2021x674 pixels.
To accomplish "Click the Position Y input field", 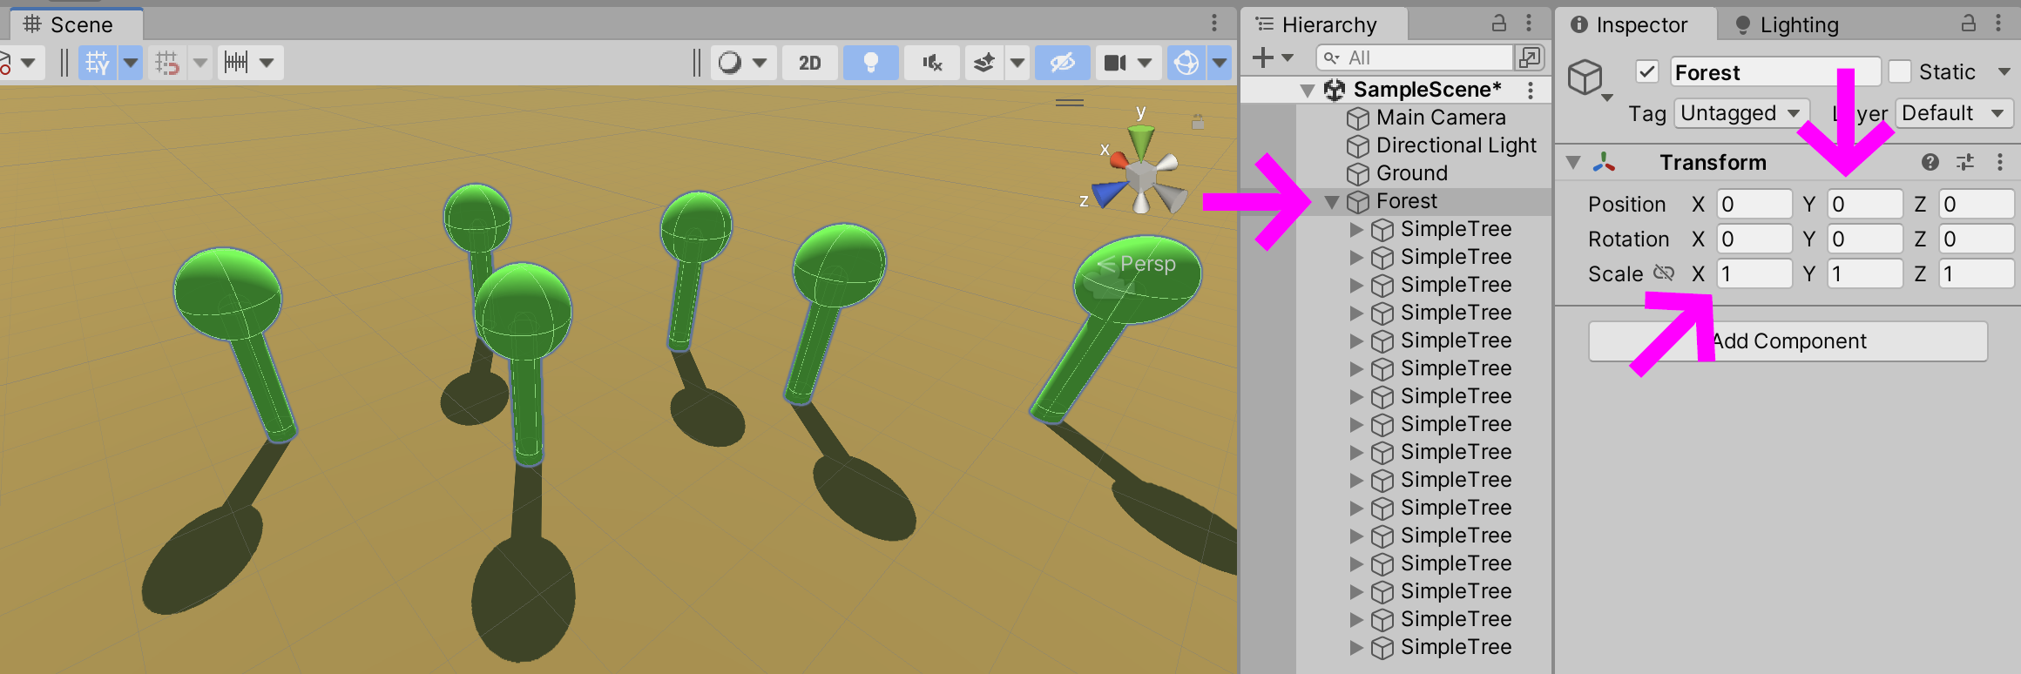I will click(1863, 205).
